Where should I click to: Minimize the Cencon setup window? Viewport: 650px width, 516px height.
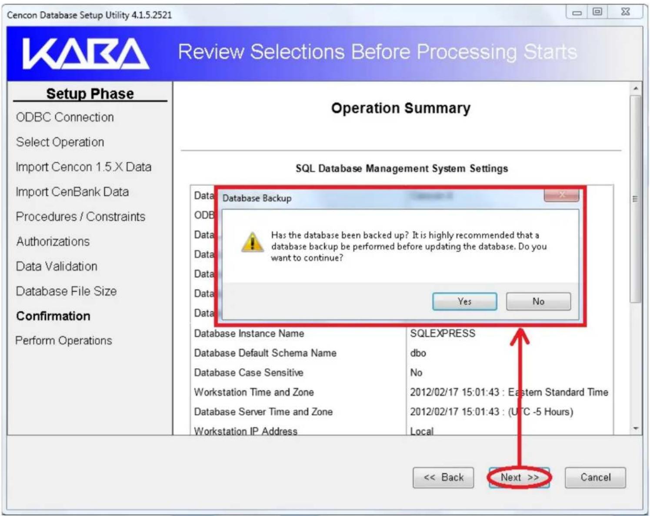coord(577,12)
